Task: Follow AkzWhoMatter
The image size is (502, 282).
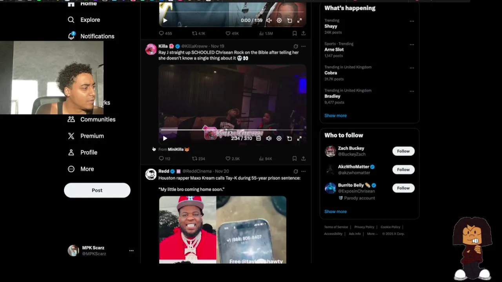Action: [403, 170]
